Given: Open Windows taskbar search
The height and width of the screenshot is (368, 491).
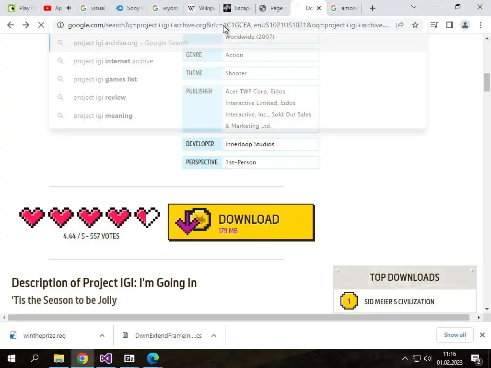Looking at the screenshot, I should [x=35, y=358].
